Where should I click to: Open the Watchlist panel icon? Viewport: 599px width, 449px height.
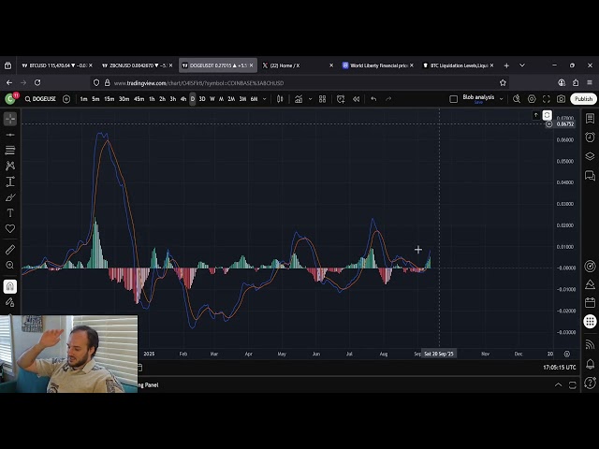(590, 119)
